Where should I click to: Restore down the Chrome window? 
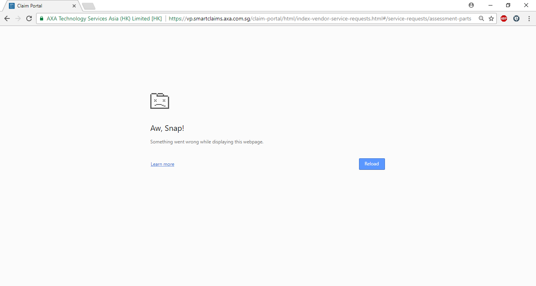click(508, 5)
